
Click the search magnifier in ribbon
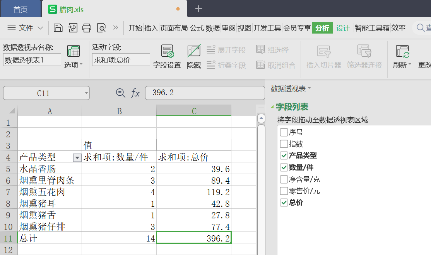pos(421,27)
